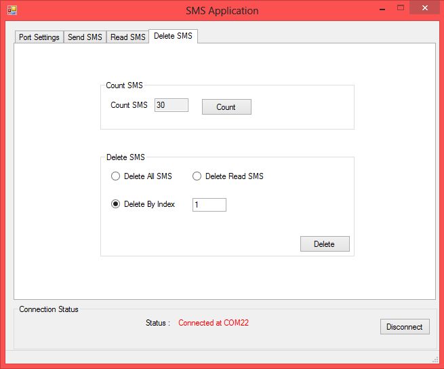
Task: Open the Port Settings tab
Action: tap(39, 37)
